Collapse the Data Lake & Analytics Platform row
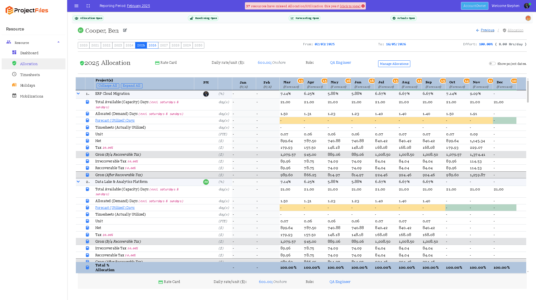Image resolution: width=536 pixels, height=300 pixels. tap(78, 182)
